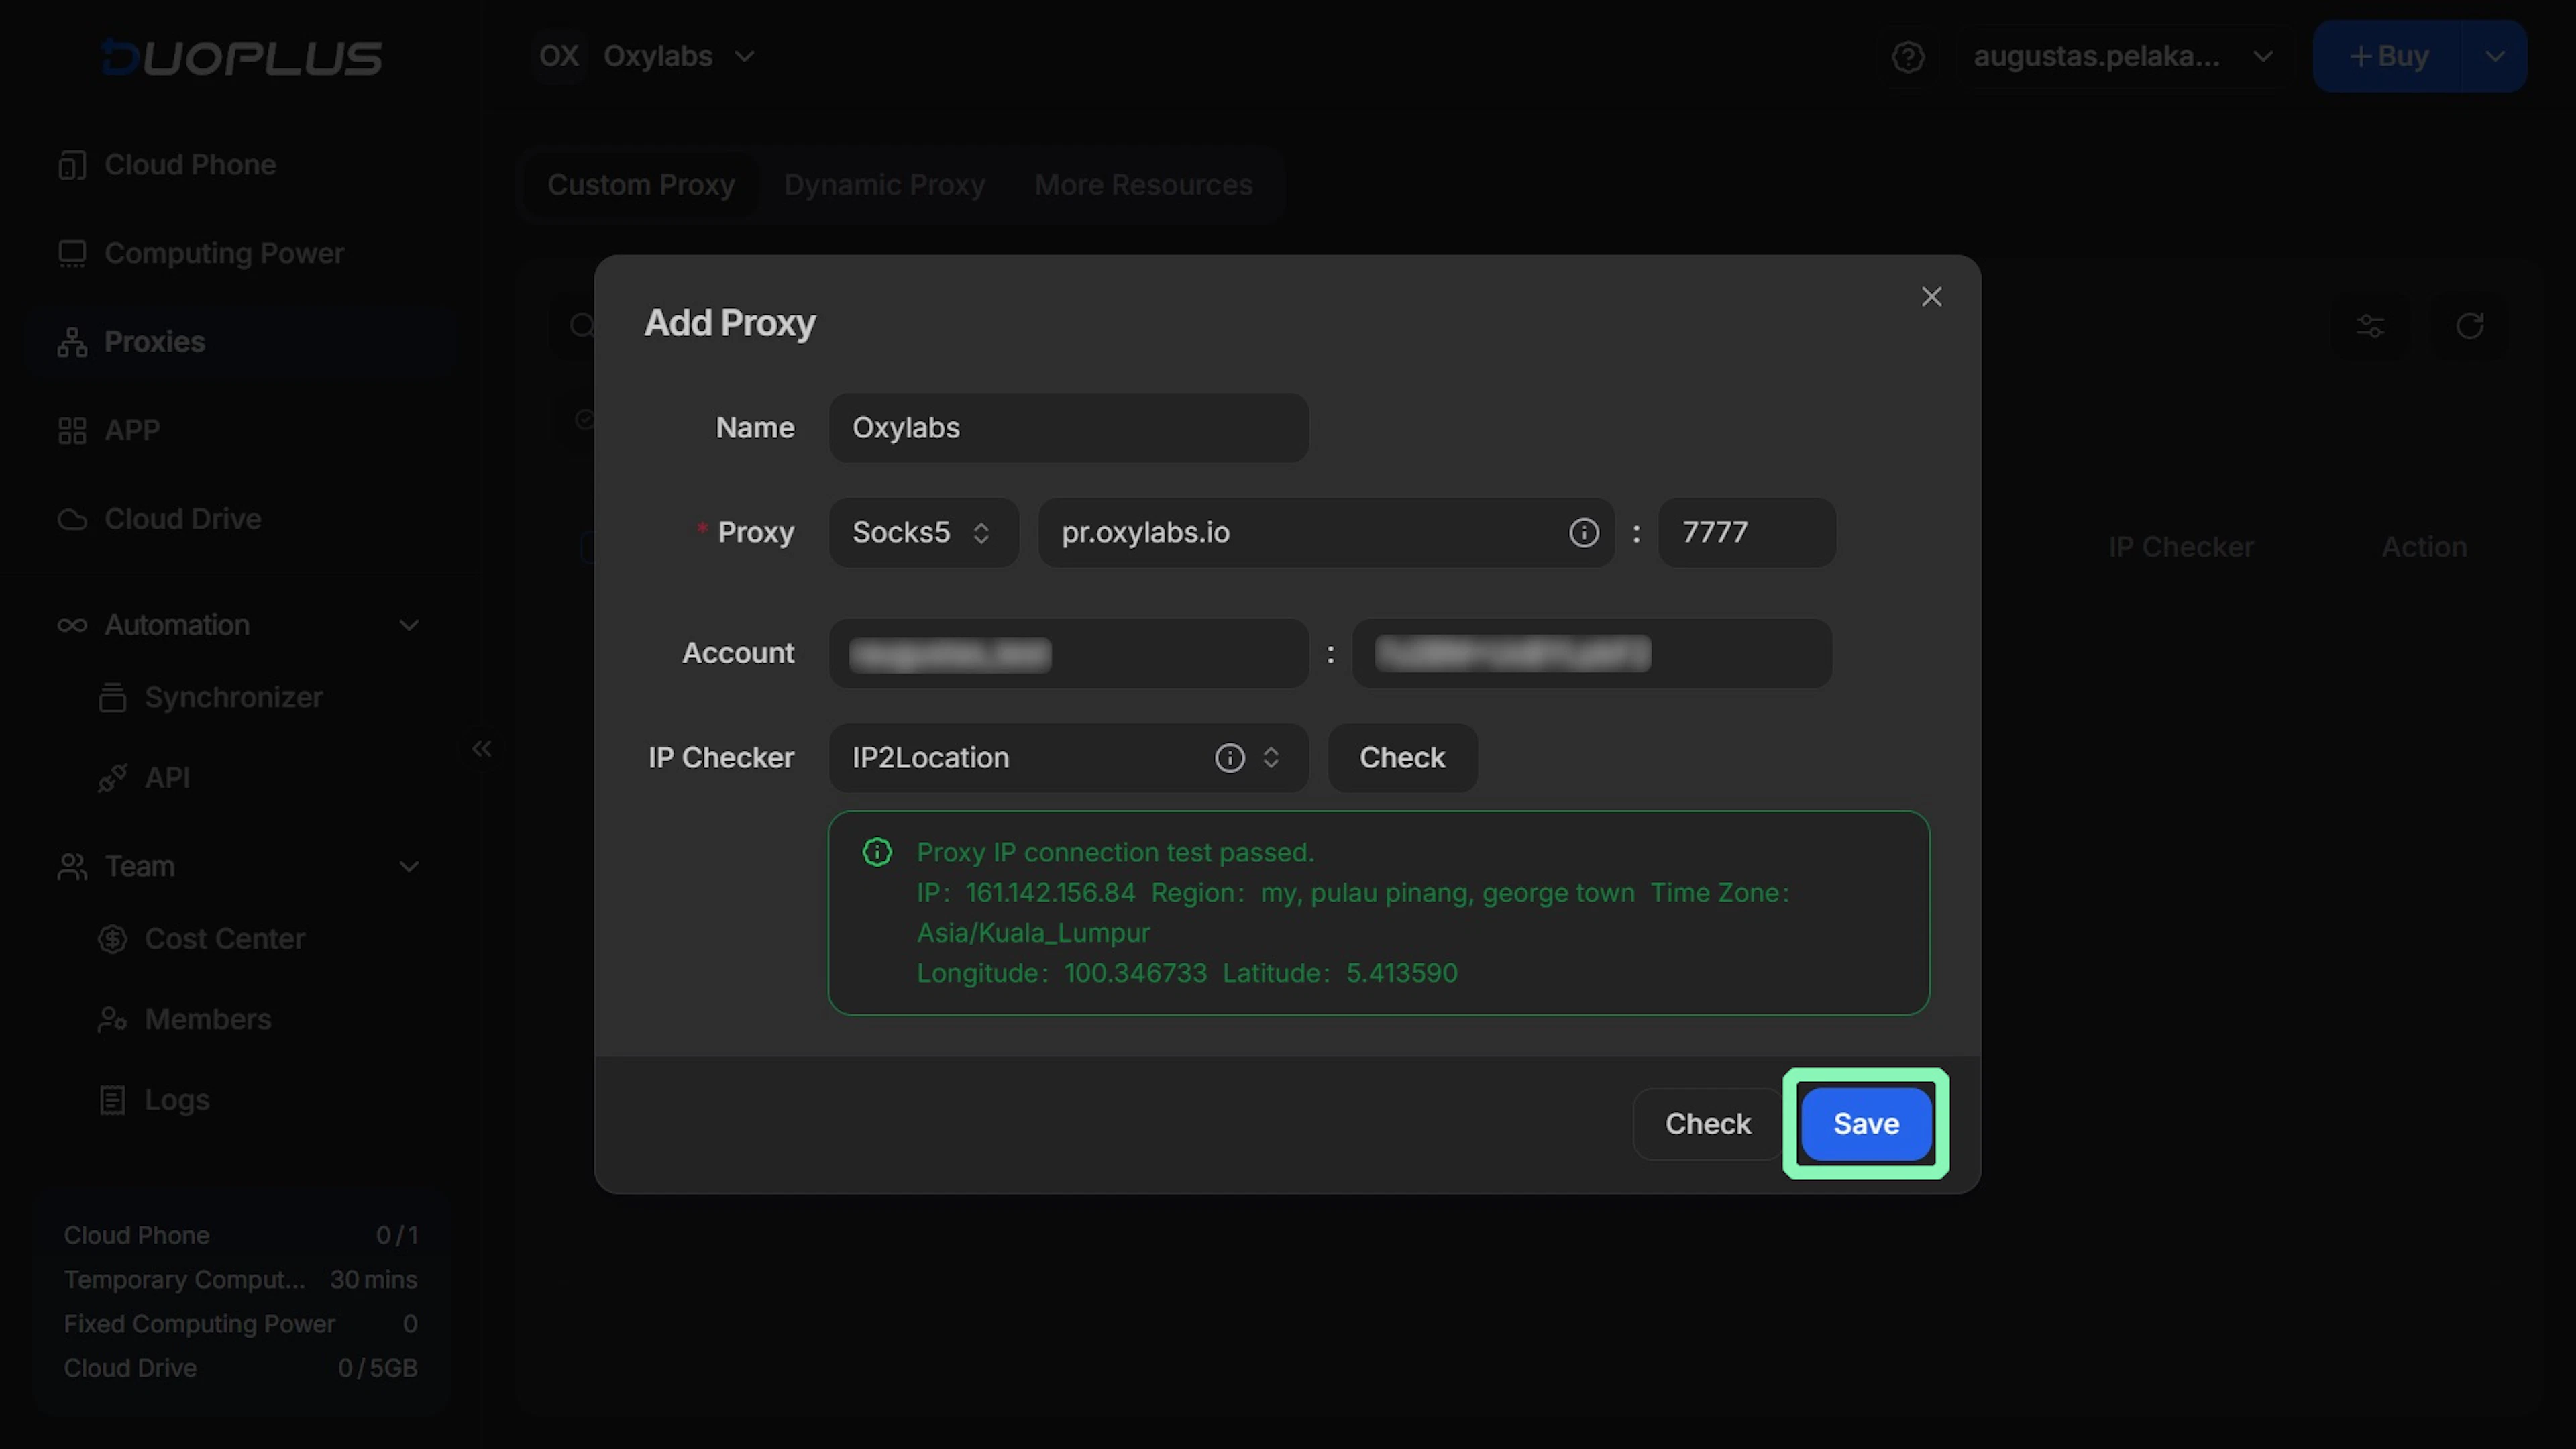
Task: Open Logs page
Action: (177, 1100)
